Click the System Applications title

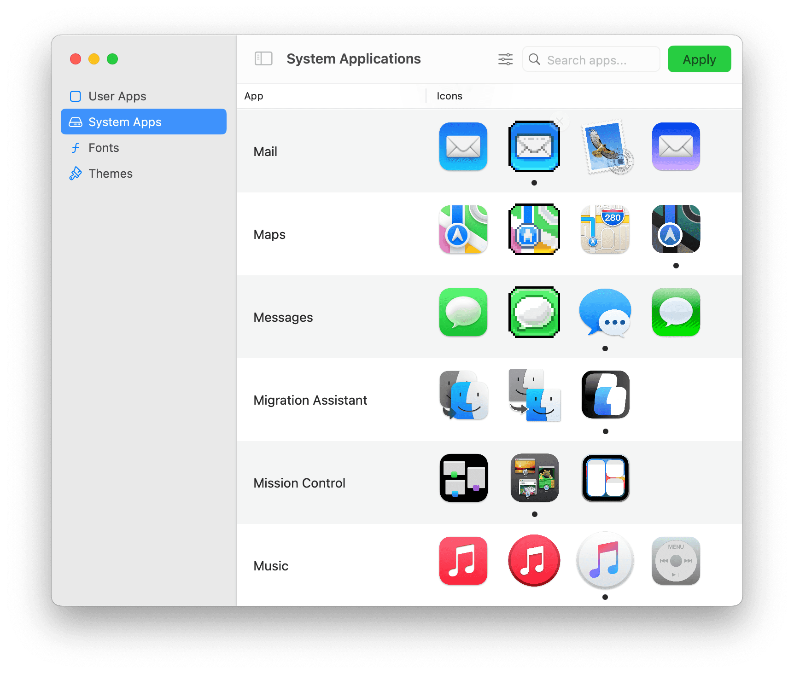(x=354, y=59)
